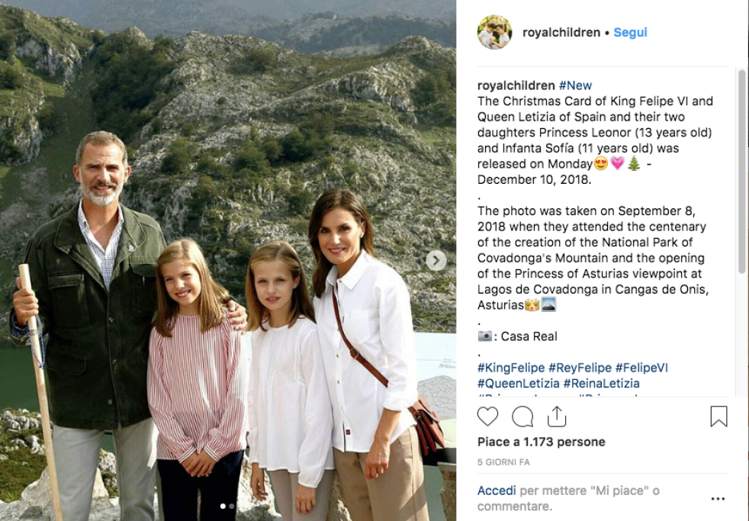
Task: View the 'Piace a 1.173 persone' likes
Action: pyautogui.click(x=541, y=442)
